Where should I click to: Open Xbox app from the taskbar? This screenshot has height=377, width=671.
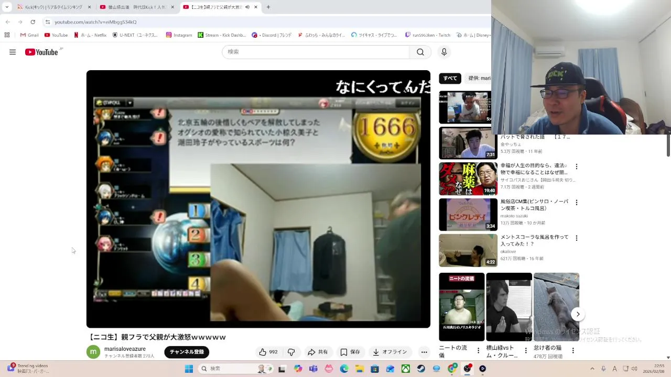coord(406,369)
